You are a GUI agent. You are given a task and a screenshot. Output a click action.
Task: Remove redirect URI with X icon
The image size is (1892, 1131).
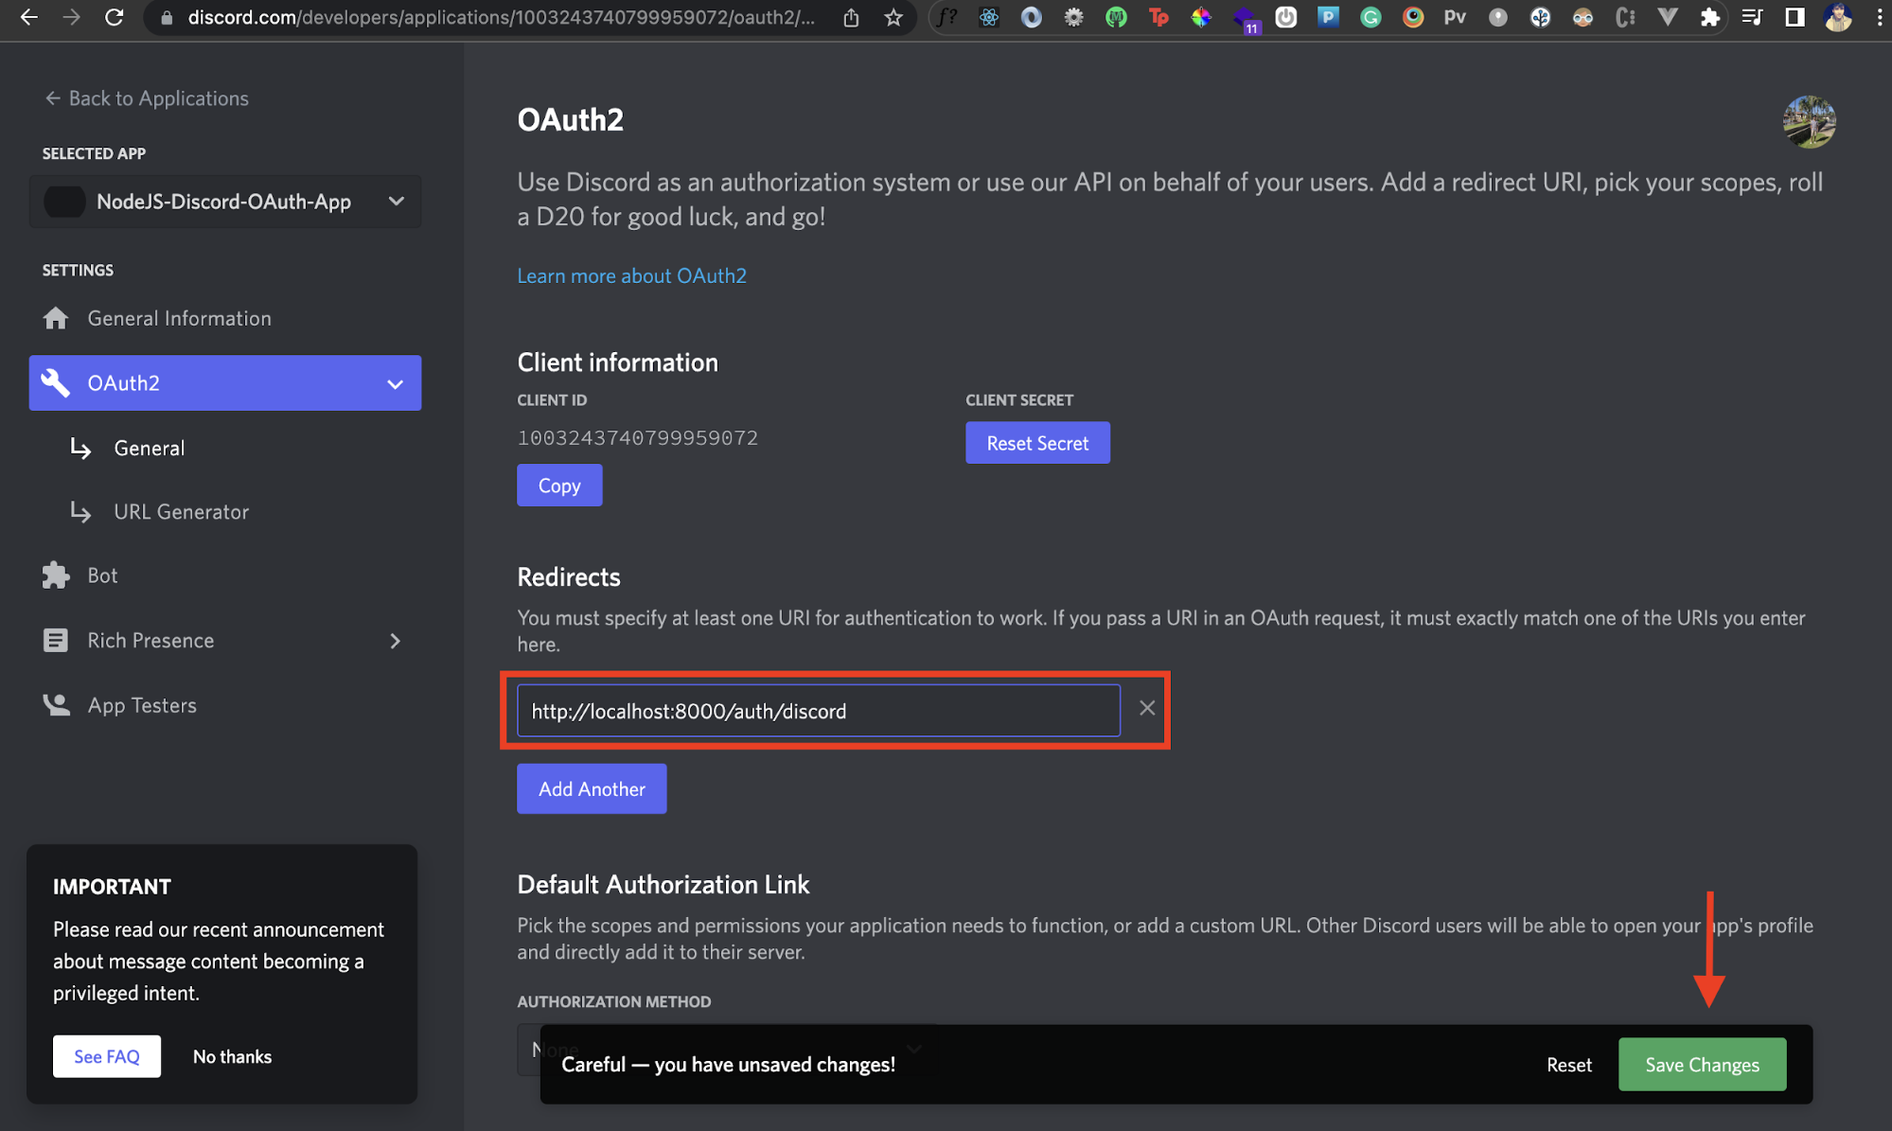click(x=1146, y=708)
